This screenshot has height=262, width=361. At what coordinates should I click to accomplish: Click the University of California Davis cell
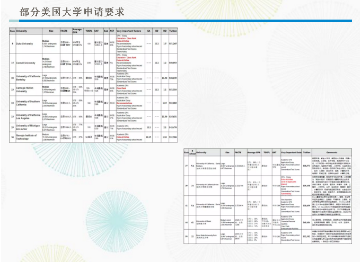point(207,205)
